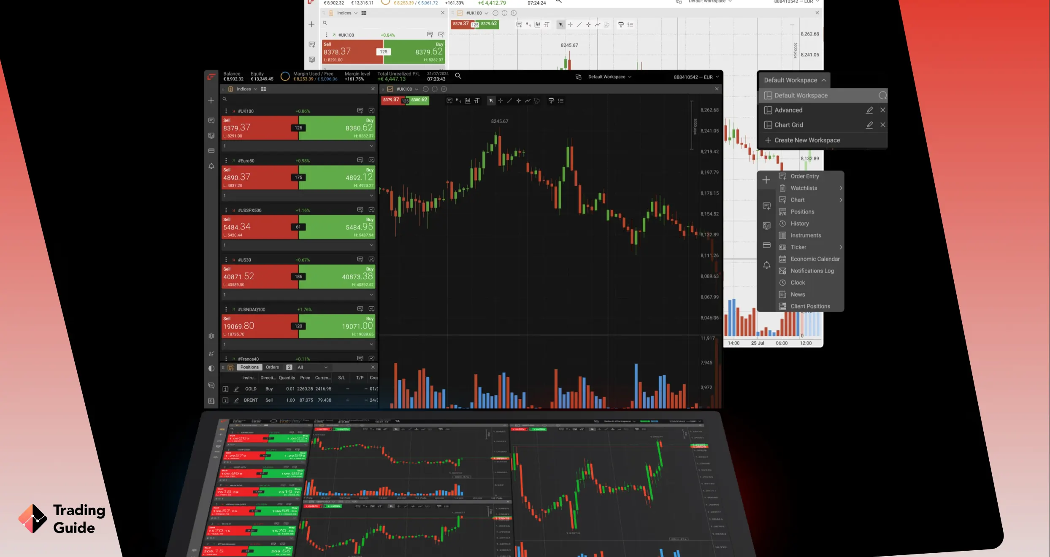This screenshot has height=557, width=1050.
Task: Open Economic Calendar panel
Action: [x=814, y=258]
